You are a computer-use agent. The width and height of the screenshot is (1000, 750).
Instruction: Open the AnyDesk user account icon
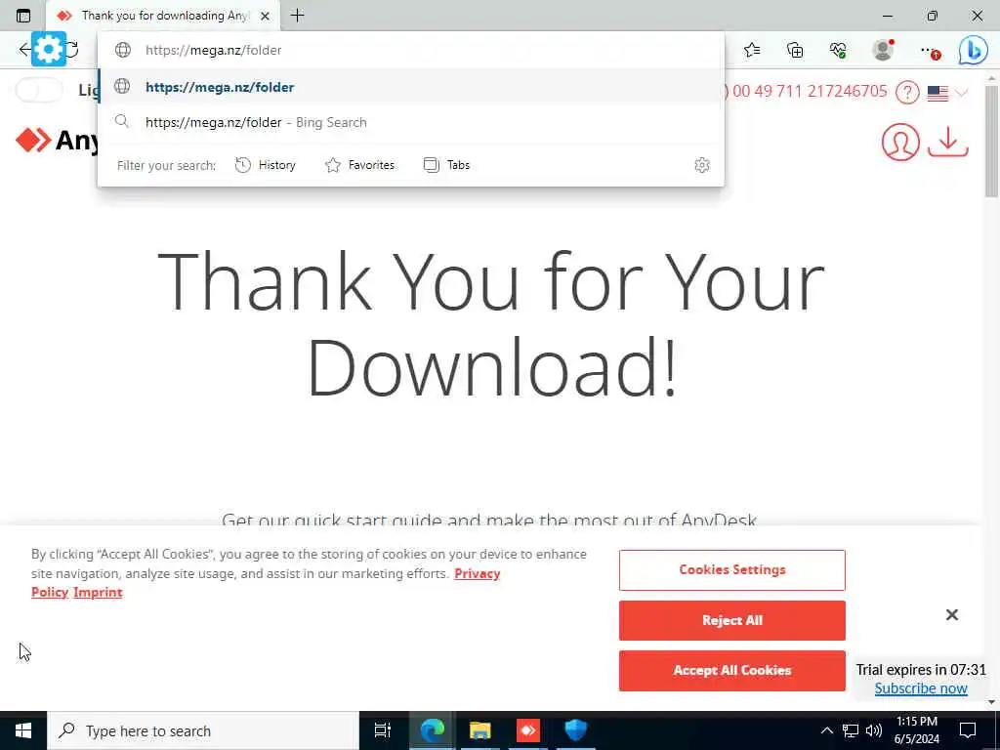pyautogui.click(x=900, y=142)
